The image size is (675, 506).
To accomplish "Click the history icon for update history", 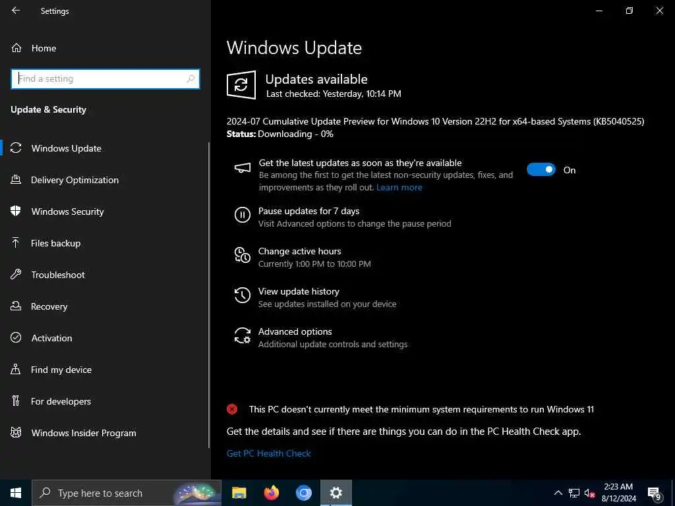I will pos(243,295).
